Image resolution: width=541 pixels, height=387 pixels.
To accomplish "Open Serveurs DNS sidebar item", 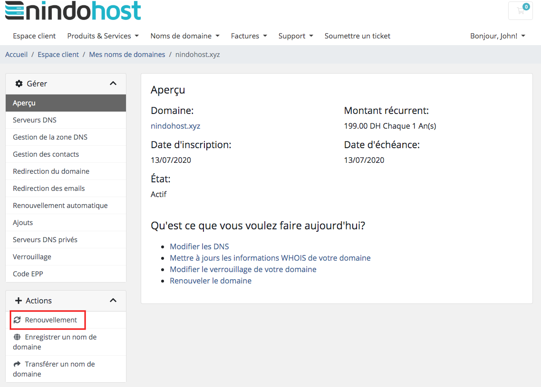I will pos(66,120).
